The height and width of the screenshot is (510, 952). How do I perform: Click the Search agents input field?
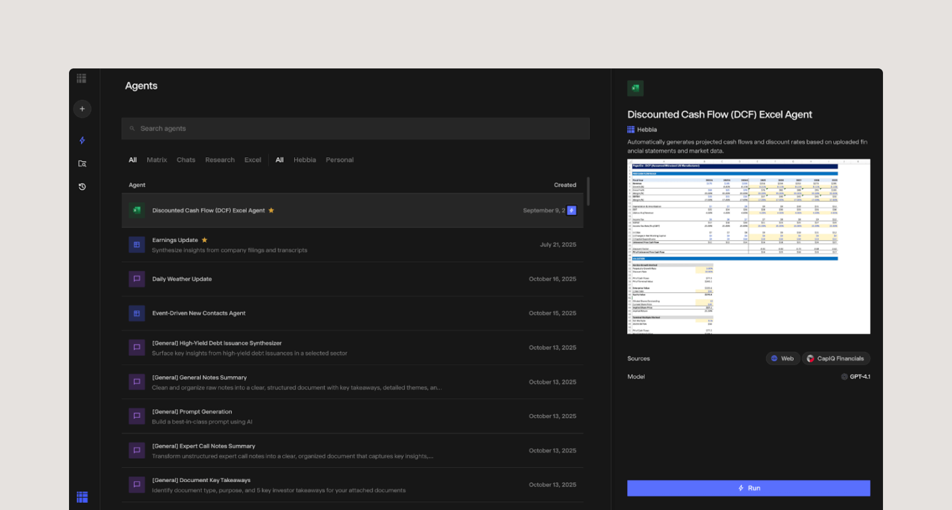click(x=355, y=129)
